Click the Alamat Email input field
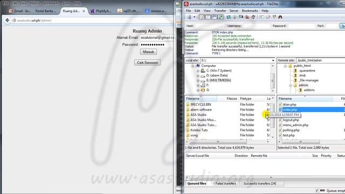The width and height of the screenshot is (345, 194). [157, 38]
